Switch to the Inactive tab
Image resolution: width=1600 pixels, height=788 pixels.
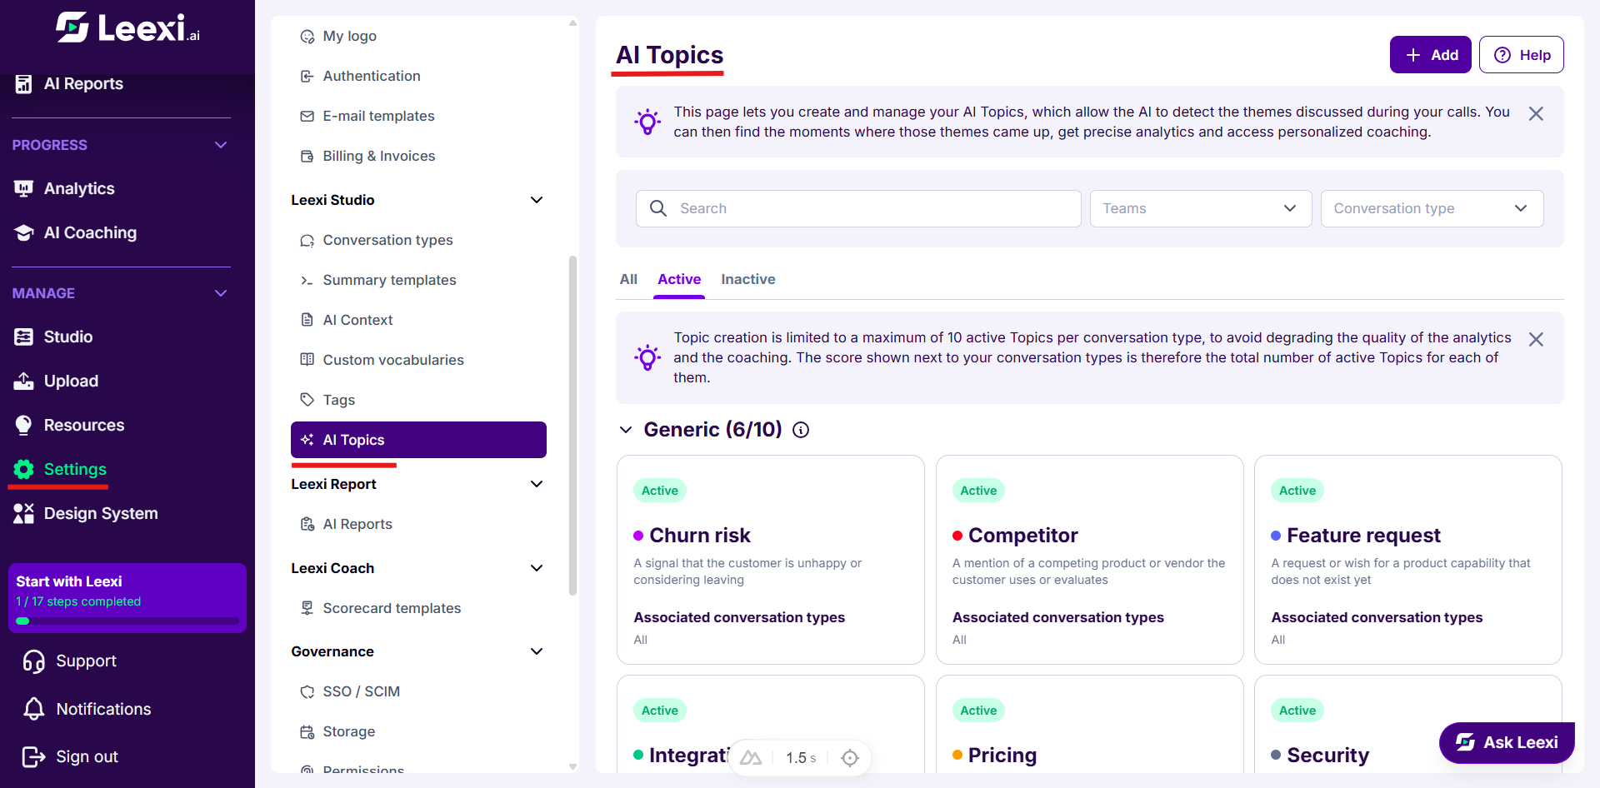(x=748, y=279)
